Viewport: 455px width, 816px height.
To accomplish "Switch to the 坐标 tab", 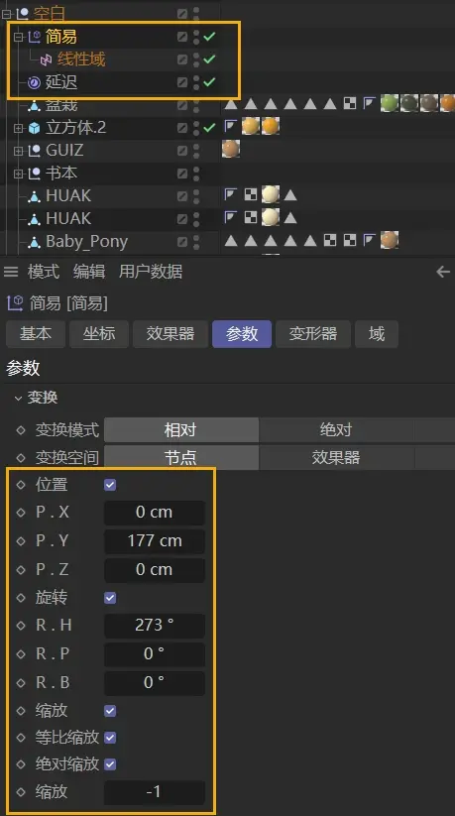I will pos(99,334).
